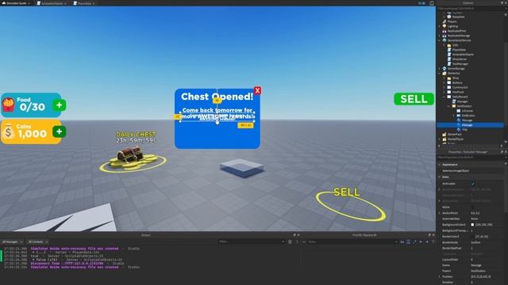The width and height of the screenshot is (508, 285).
Task: Select the Utils folder icon
Action: pos(449,45)
